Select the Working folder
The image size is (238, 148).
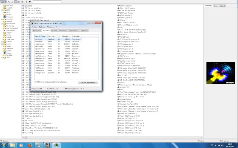pyautogui.click(x=8, y=55)
